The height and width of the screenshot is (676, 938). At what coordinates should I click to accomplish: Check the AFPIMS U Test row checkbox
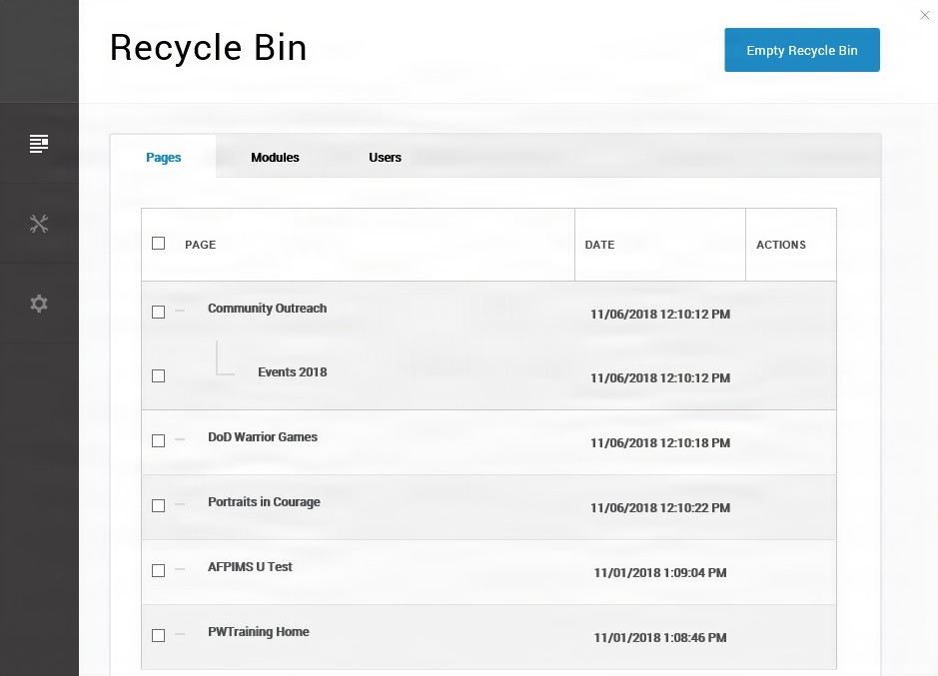tap(158, 570)
